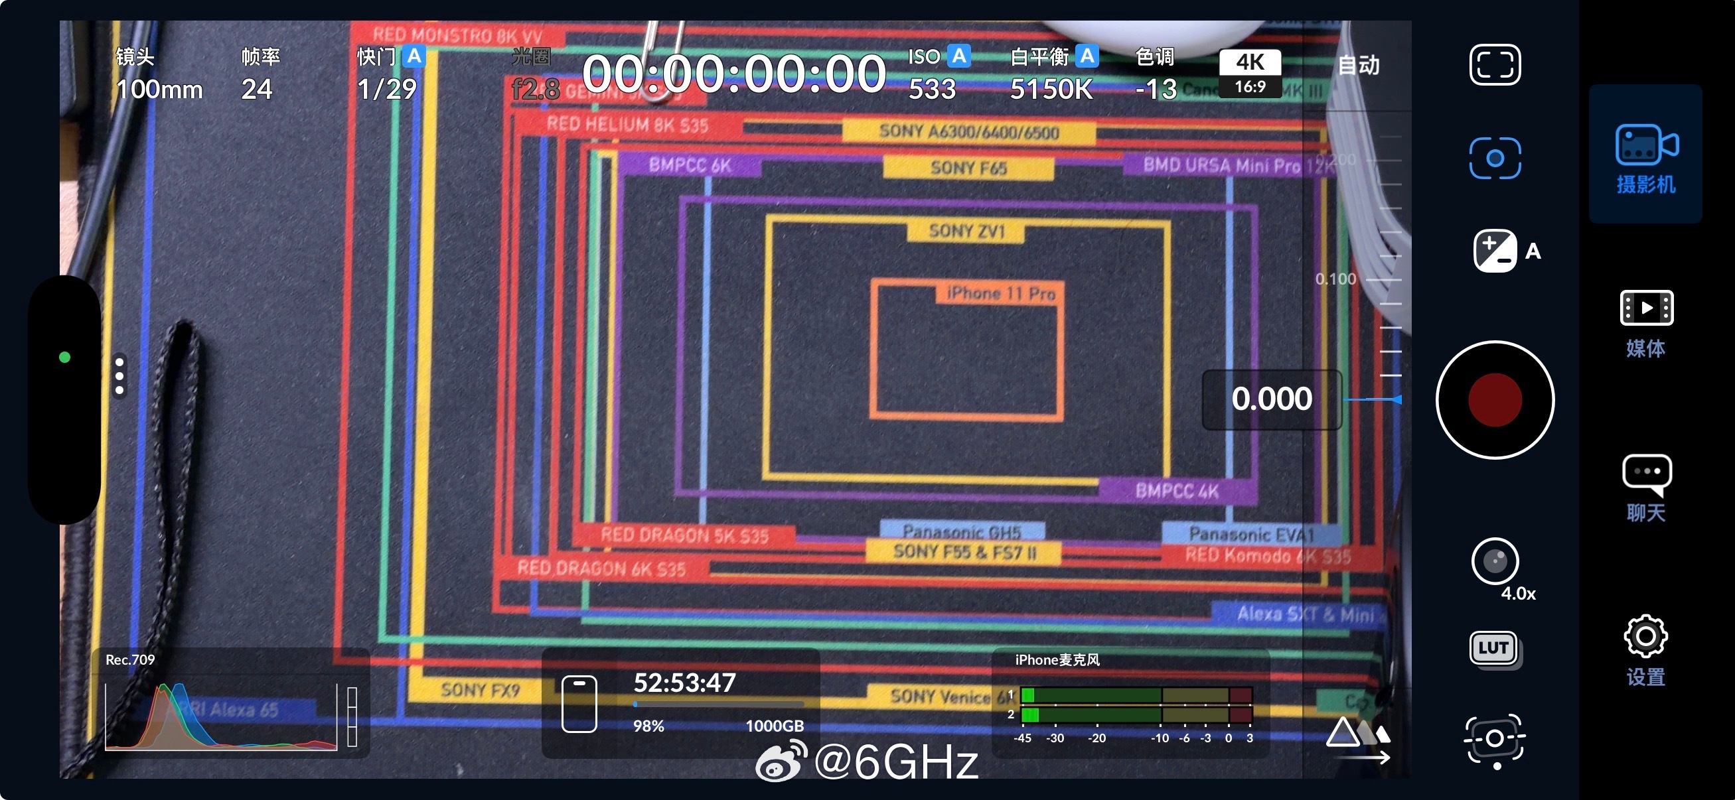Tap the 0.000 focus value box

[x=1272, y=399]
